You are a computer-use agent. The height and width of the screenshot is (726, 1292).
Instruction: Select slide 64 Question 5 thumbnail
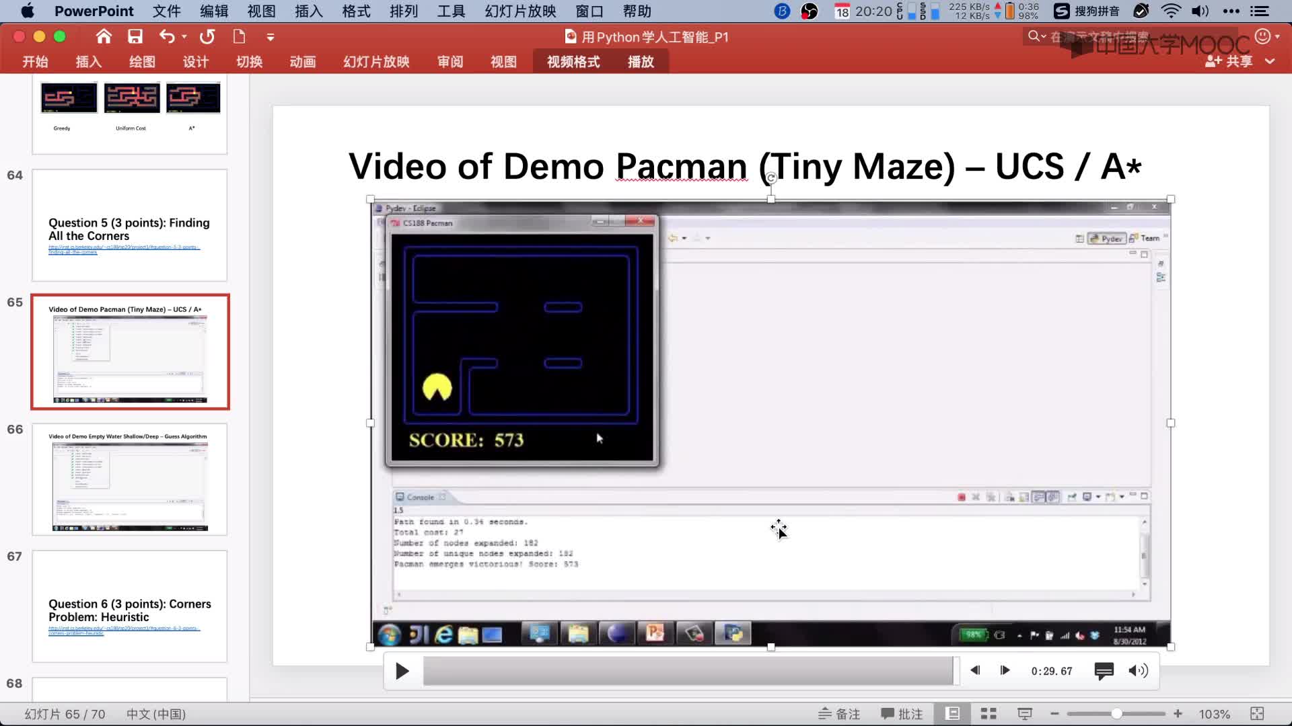[129, 225]
